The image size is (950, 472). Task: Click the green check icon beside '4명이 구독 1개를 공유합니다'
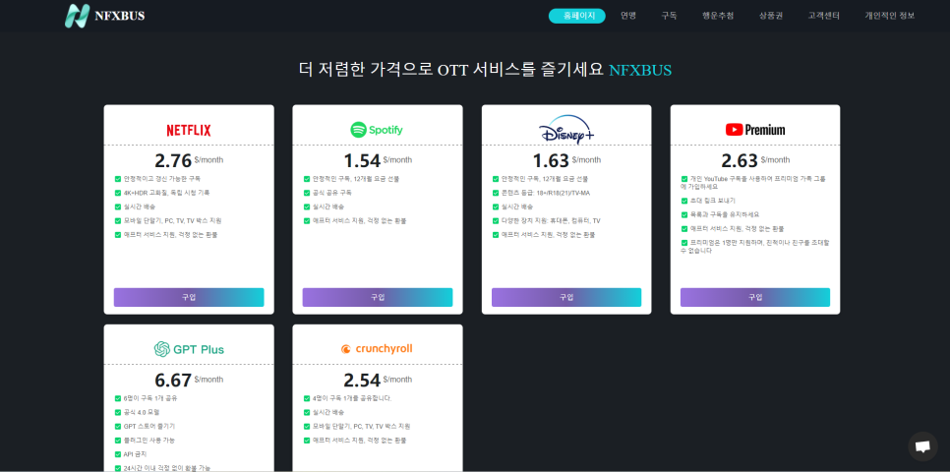click(307, 398)
